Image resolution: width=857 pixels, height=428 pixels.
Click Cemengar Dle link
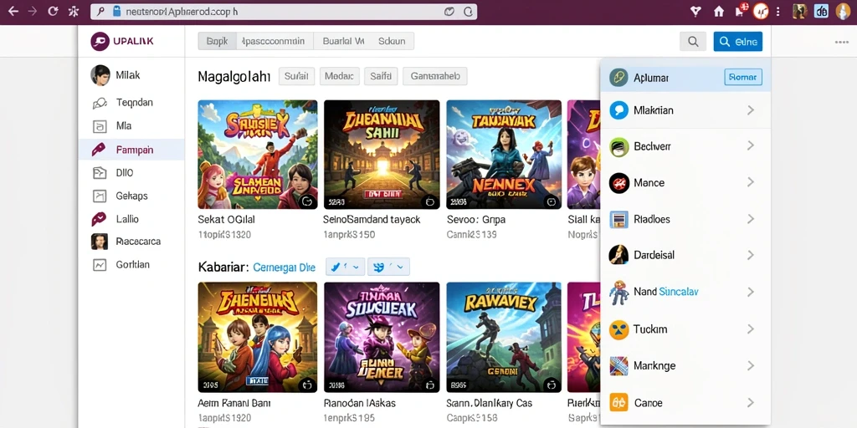(x=285, y=267)
